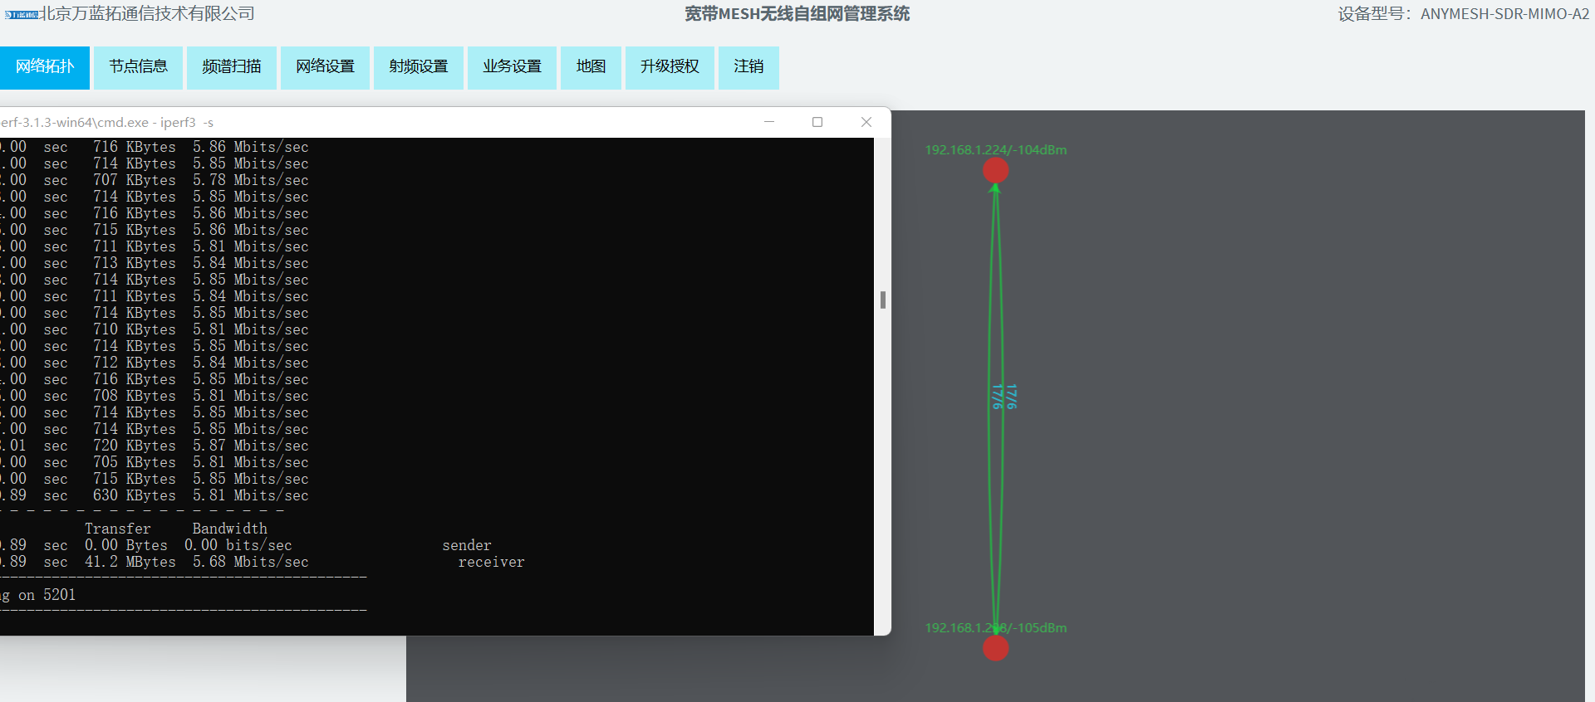
Task: Go to the 网络设置 tab
Action: pyautogui.click(x=325, y=67)
